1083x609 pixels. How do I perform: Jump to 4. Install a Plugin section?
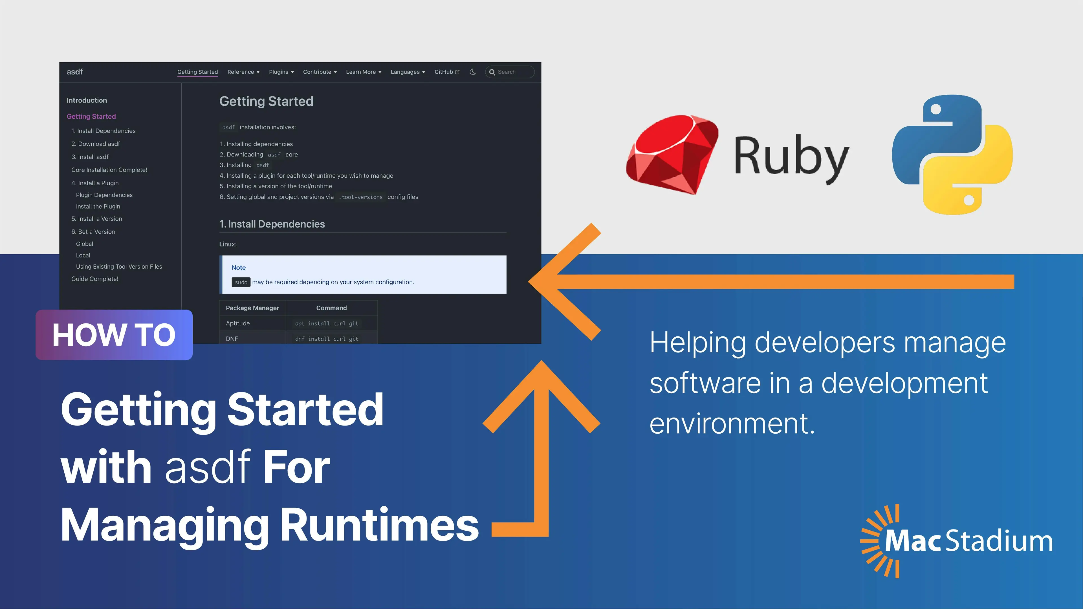(94, 183)
